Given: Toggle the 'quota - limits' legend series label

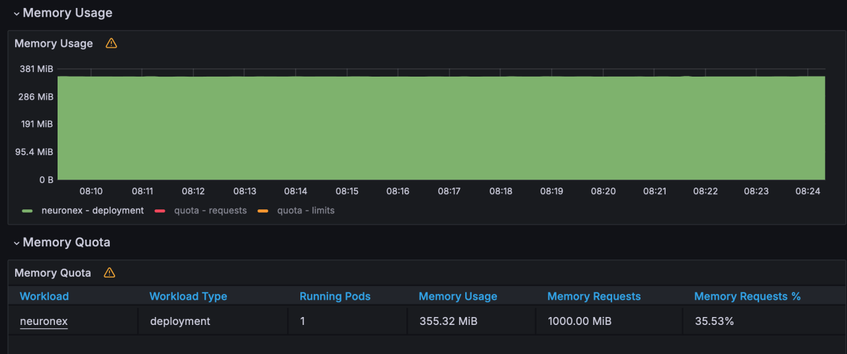Looking at the screenshot, I should pyautogui.click(x=305, y=211).
